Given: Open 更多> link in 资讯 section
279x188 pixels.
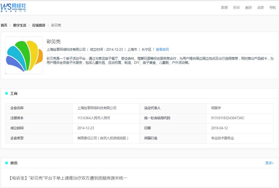Looking at the screenshot, I should [269, 163].
